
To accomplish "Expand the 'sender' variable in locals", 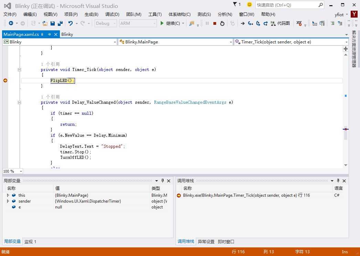I will tap(8, 201).
